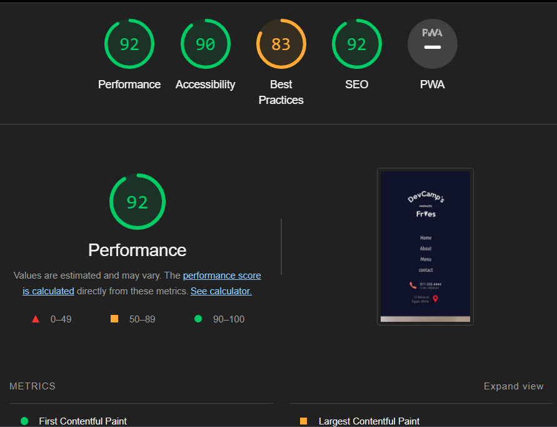Click the red triangle 0–49 legend icon
This screenshot has width=557, height=427.
pos(36,319)
